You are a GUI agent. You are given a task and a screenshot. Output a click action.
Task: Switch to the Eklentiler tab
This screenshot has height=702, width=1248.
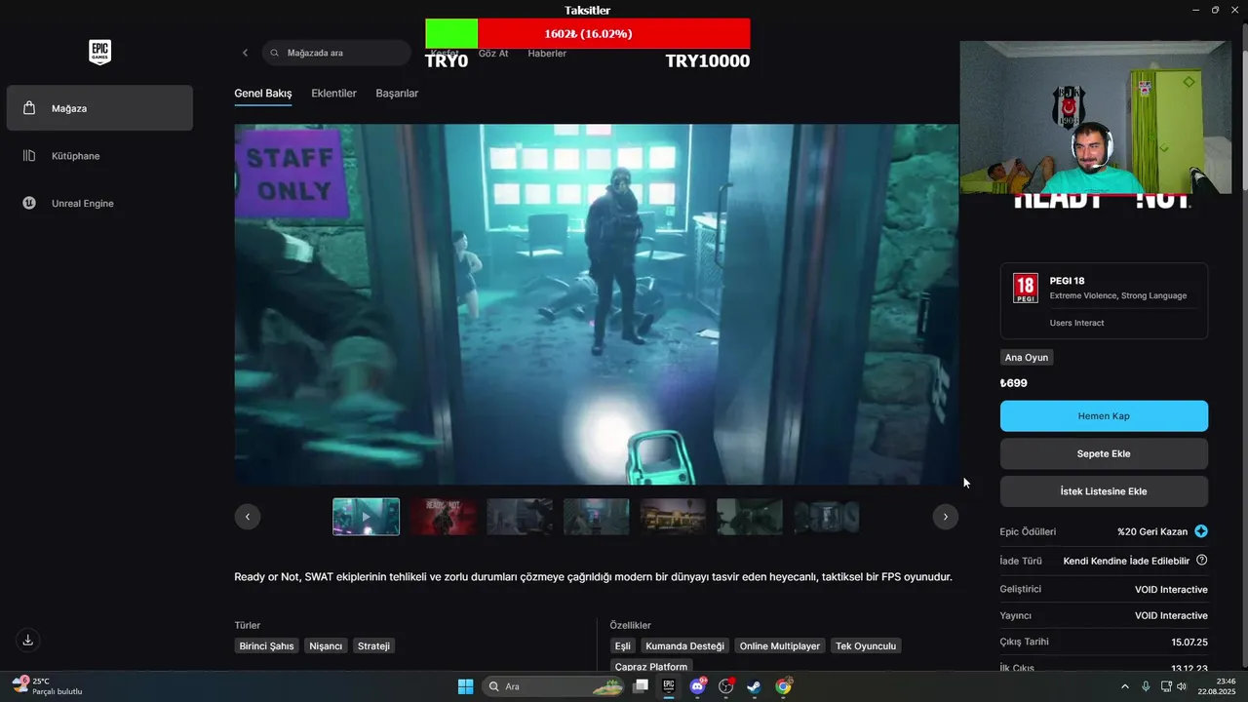[333, 94]
